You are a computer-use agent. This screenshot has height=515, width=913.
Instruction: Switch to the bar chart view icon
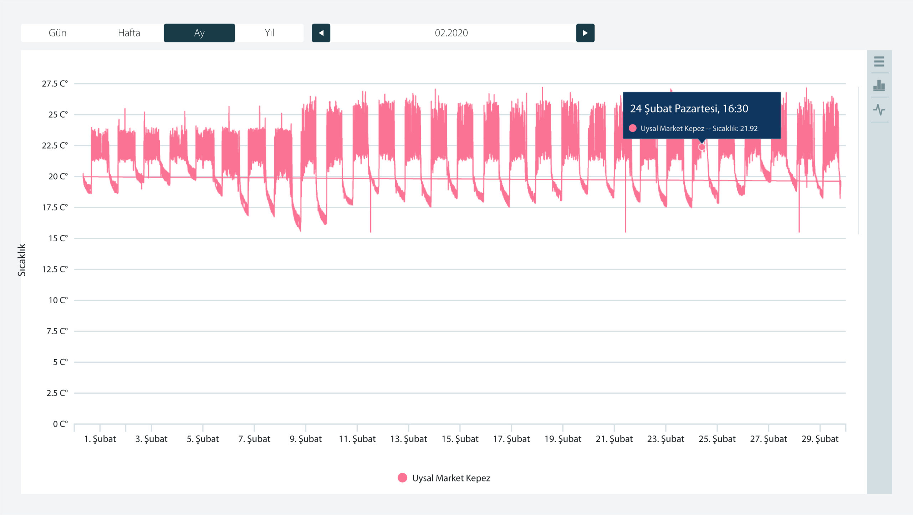coord(879,86)
